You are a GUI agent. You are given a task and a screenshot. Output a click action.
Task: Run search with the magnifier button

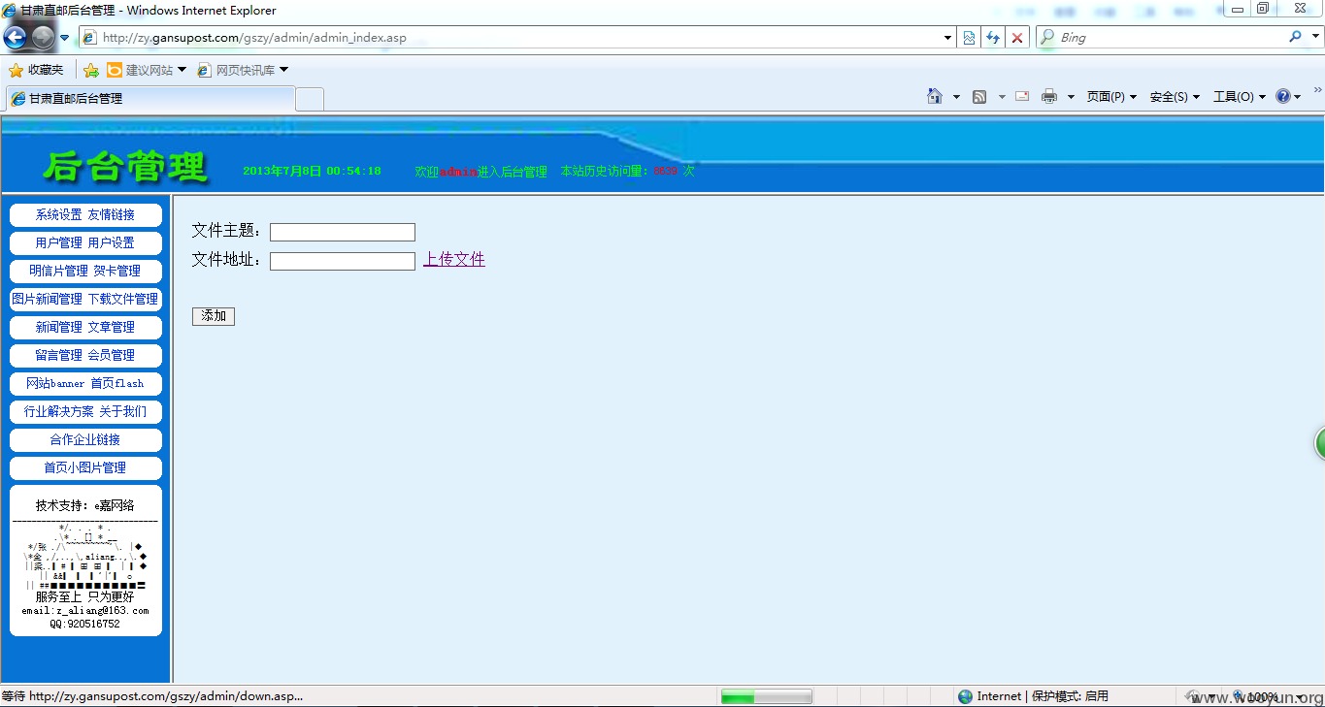[1295, 37]
